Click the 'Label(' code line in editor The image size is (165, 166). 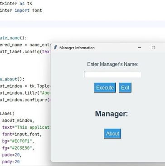point(7,114)
